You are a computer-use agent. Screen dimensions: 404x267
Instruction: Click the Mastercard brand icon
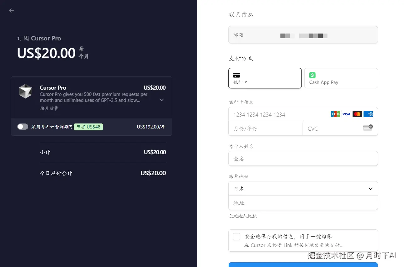(x=357, y=114)
